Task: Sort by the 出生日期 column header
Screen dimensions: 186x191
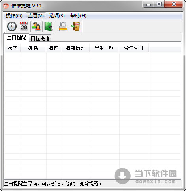Action: [x=104, y=48]
